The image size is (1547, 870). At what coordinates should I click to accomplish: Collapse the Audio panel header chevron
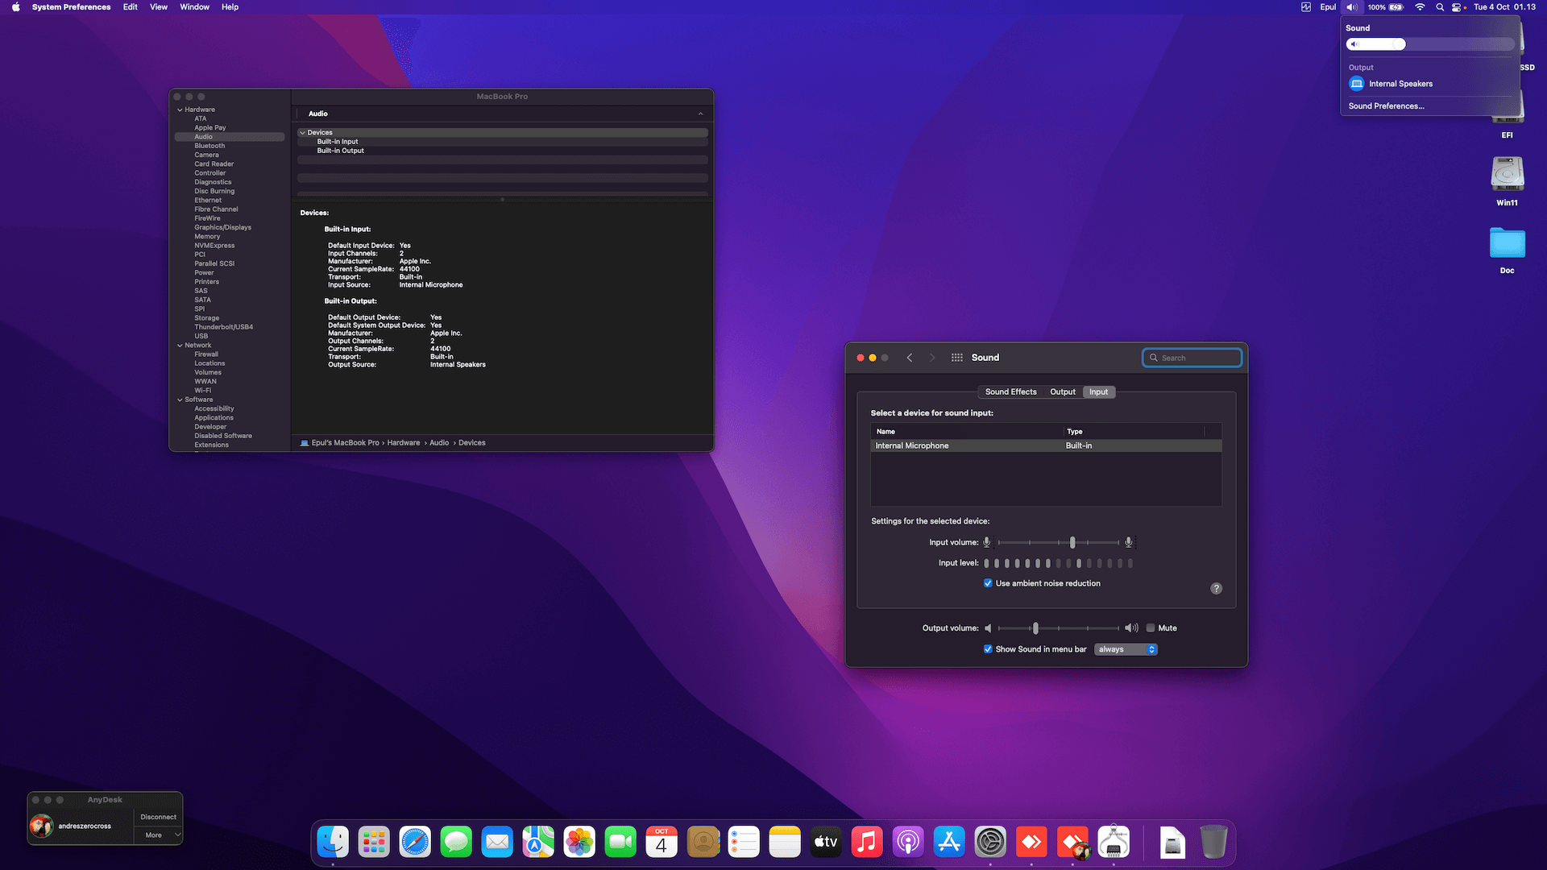coord(700,114)
